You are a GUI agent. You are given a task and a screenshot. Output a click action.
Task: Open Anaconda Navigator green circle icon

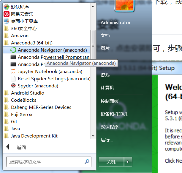pos(13,50)
